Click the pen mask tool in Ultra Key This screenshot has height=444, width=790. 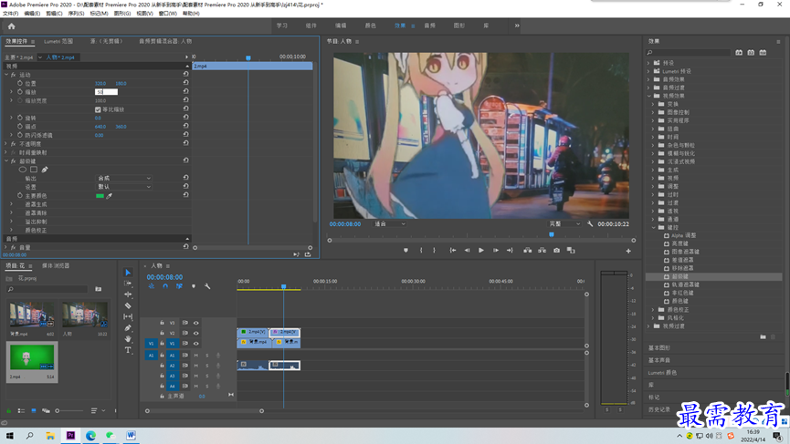45,170
